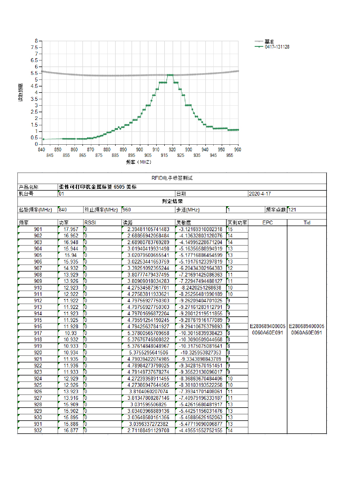Screen dimensions: 344x486
Task: Select sensitivity value -8.2420251268638
Action: coord(201,288)
